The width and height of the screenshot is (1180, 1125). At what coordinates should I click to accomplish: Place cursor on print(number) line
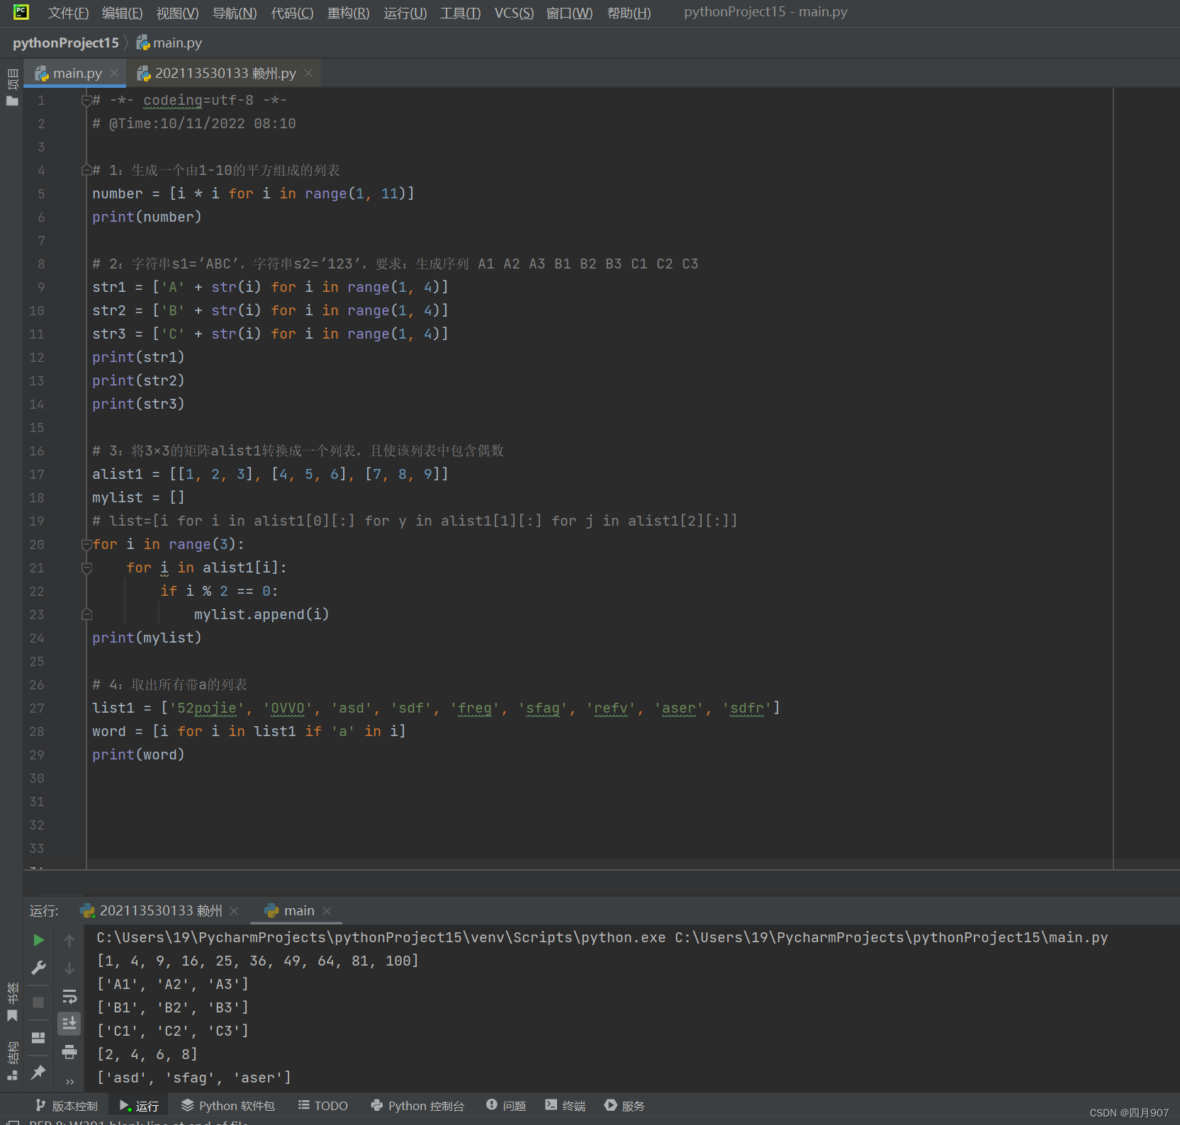[147, 217]
